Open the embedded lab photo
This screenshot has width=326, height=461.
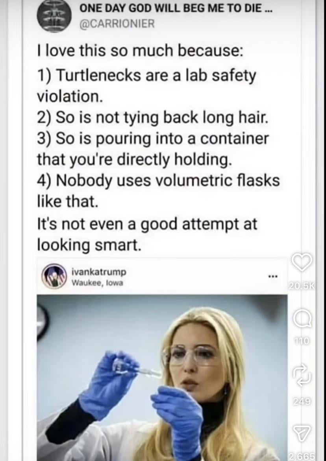coord(162,378)
